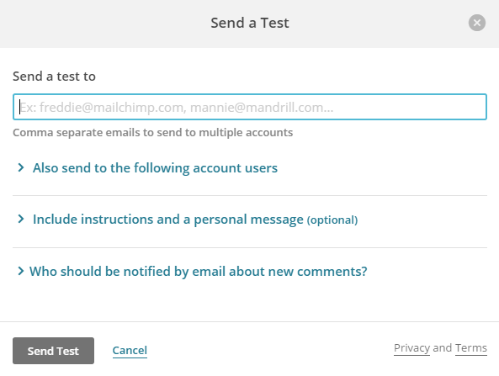The image size is (499, 376).
Task: Click the (optional) text after personal message
Action: [332, 220]
